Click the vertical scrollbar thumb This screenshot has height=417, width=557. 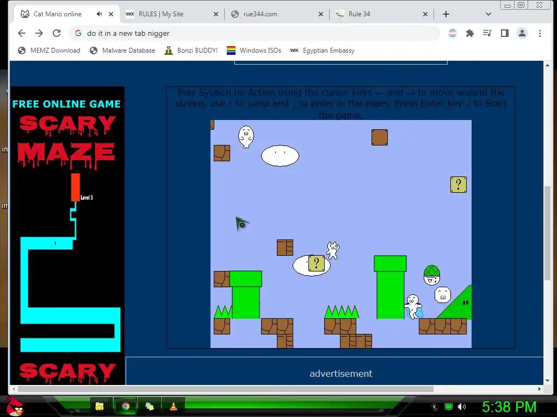click(x=547, y=232)
